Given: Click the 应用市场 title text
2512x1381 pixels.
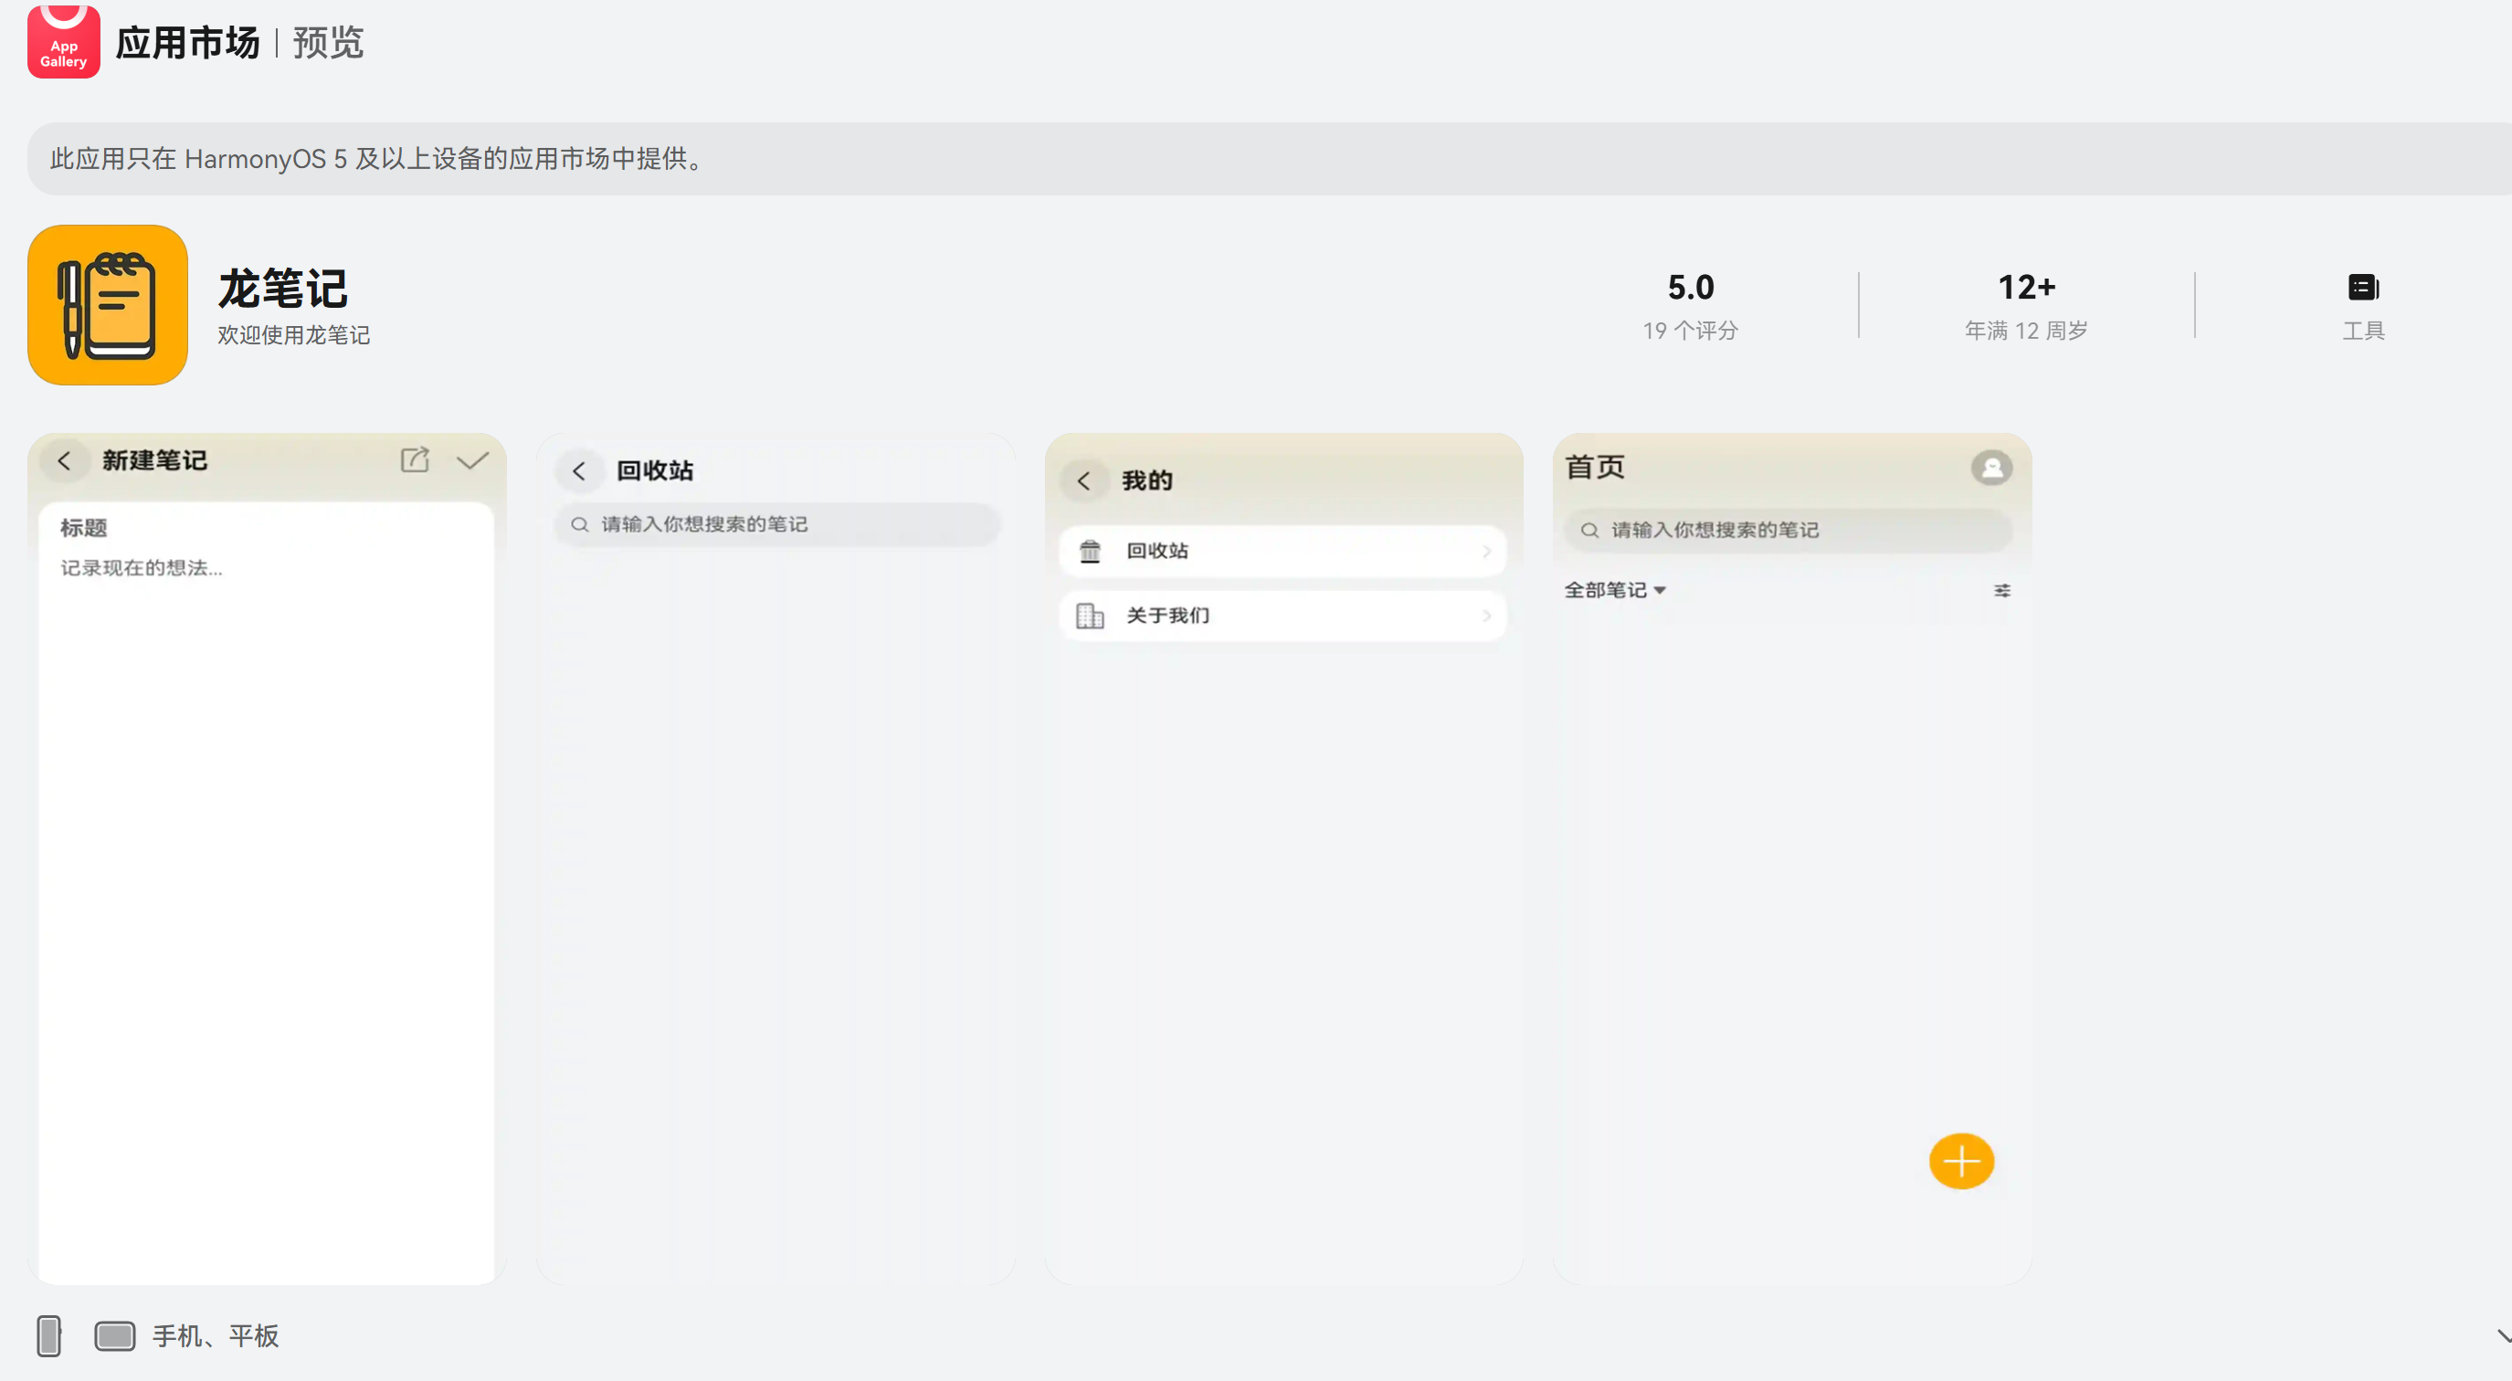Looking at the screenshot, I should coord(188,42).
